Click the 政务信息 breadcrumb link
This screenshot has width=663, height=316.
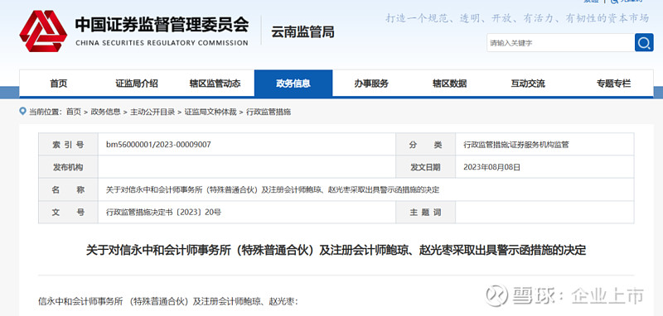[x=106, y=112]
